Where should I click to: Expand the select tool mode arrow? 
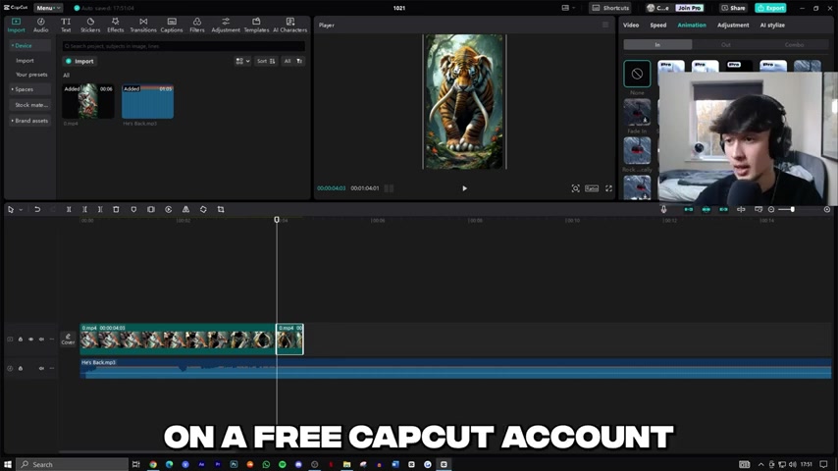(21, 210)
